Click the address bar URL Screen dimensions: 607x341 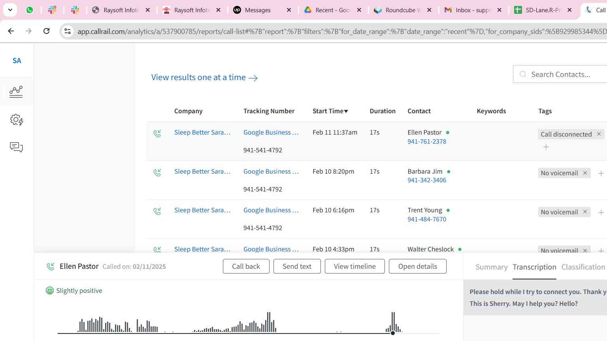tap(342, 31)
